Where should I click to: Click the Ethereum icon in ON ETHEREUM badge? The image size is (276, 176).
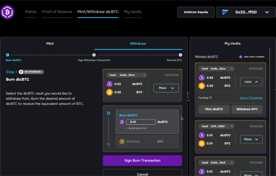click(21, 72)
